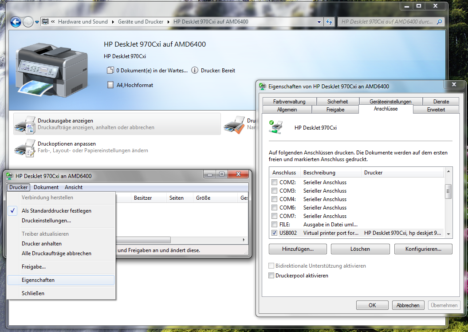468x332 pixels.
Task: Open breadcrumb overflow chevrons in address bar
Action: point(53,21)
